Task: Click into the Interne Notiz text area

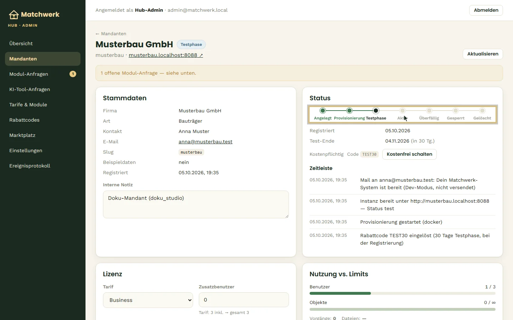Action: coord(196,204)
